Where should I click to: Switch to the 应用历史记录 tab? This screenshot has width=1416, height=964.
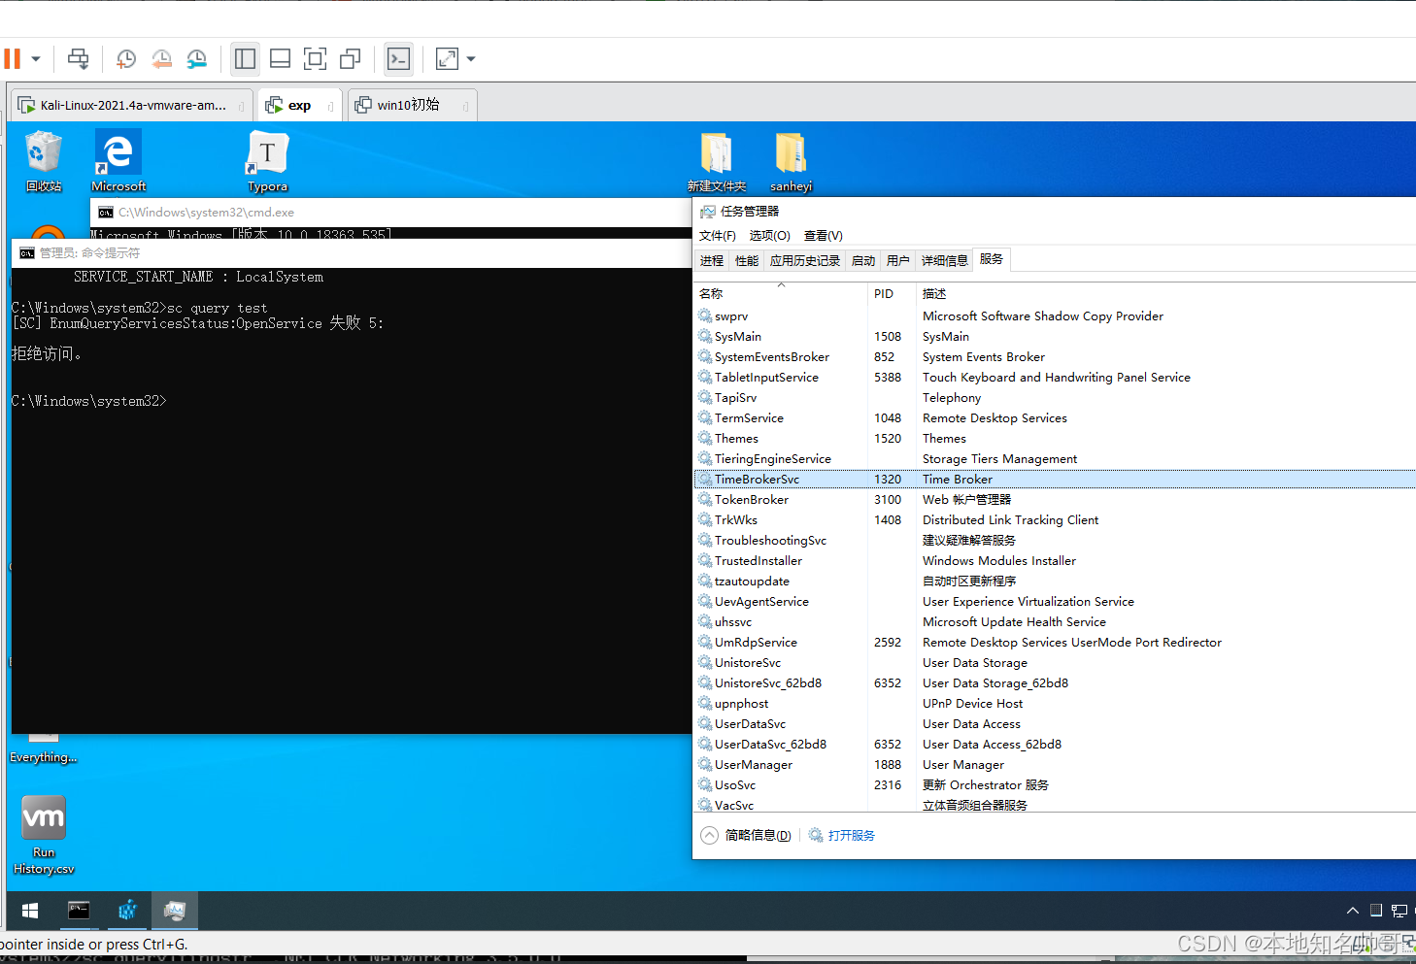pyautogui.click(x=805, y=260)
